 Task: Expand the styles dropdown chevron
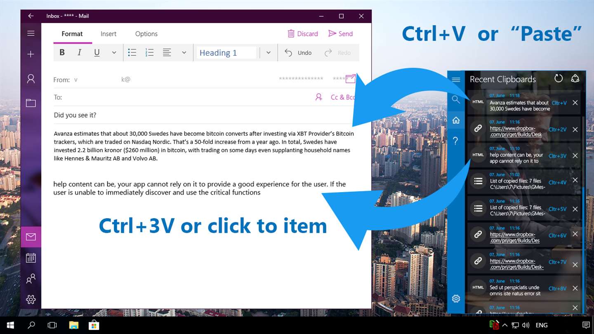[x=269, y=53]
